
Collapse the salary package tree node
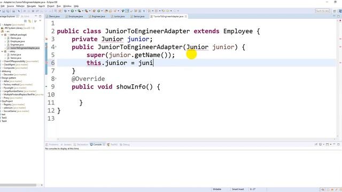point(2,51)
